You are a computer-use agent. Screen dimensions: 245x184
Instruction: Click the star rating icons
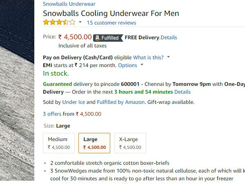pos(59,22)
